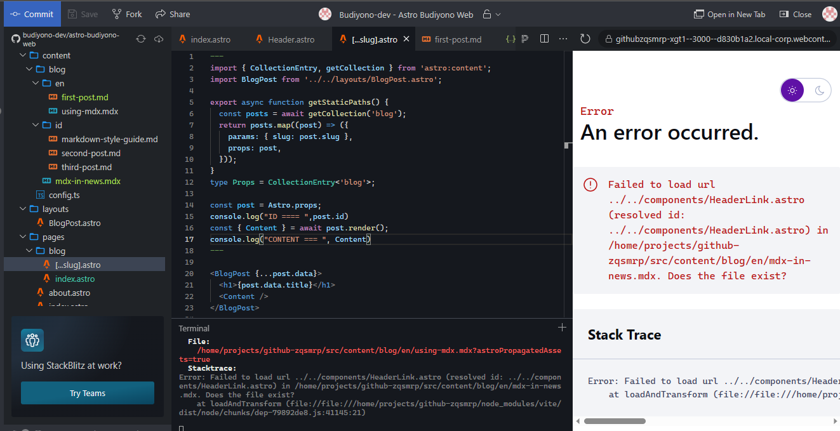840x431 pixels.
Task: Open more editor actions menu
Action: pyautogui.click(x=563, y=39)
